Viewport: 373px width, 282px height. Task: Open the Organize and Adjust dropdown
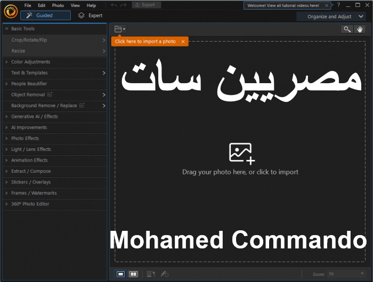(x=333, y=16)
